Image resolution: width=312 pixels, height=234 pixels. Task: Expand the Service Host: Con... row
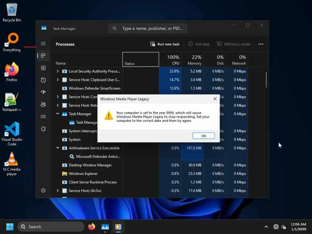[58, 97]
